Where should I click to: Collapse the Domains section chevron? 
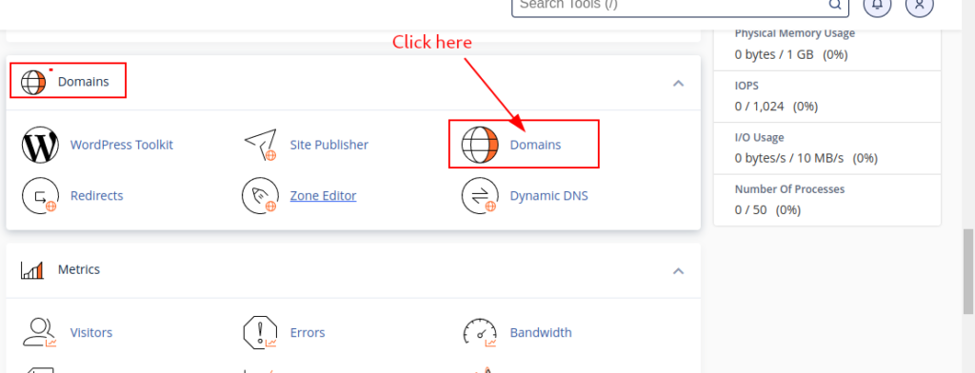(678, 83)
